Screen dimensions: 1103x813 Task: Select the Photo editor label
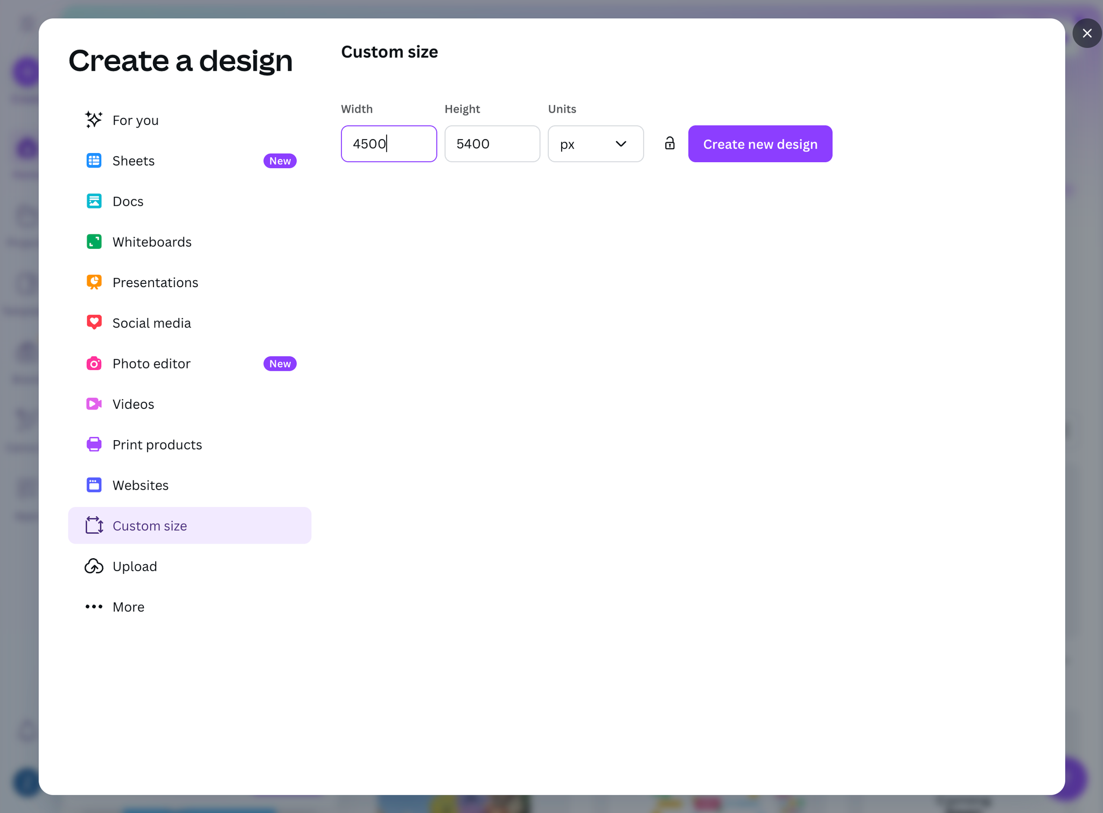click(x=151, y=364)
